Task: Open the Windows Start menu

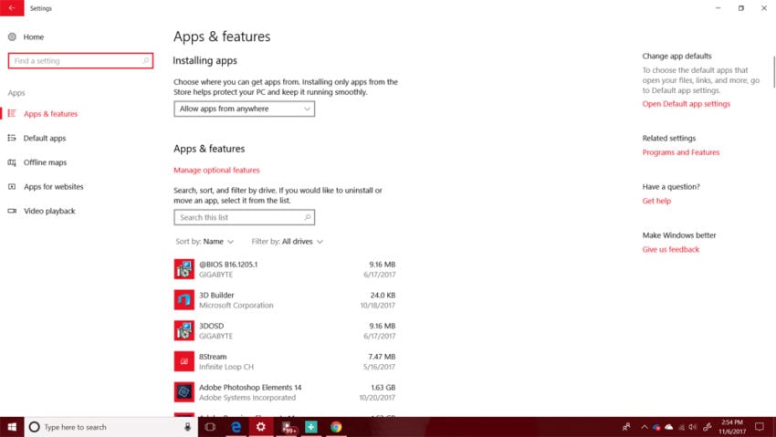Action: coord(12,427)
